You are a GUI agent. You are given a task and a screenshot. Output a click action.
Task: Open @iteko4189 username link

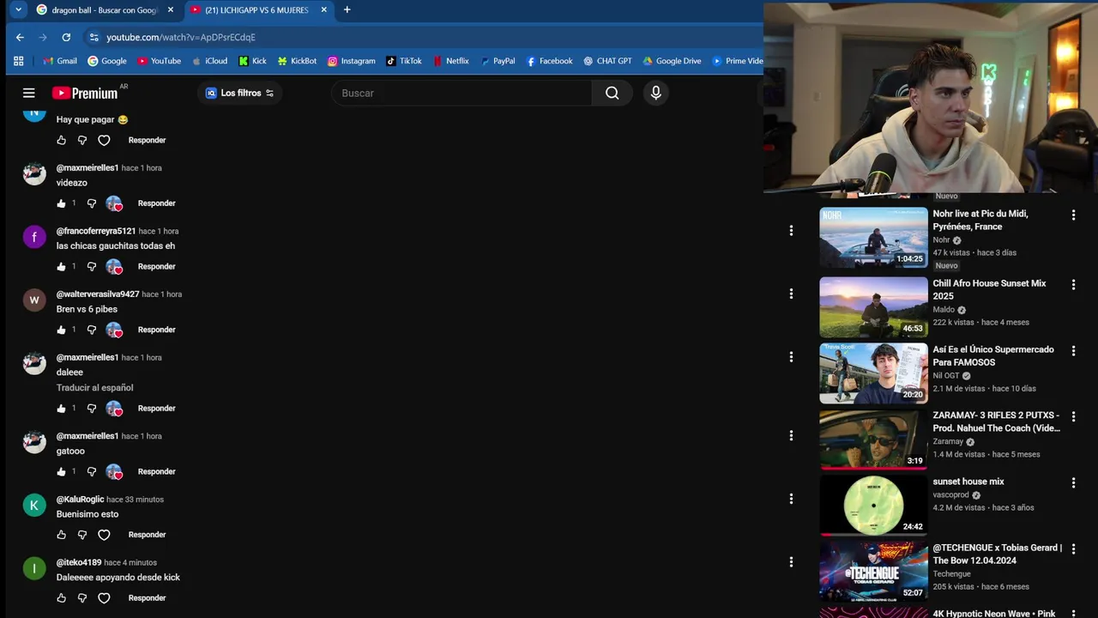coord(79,562)
